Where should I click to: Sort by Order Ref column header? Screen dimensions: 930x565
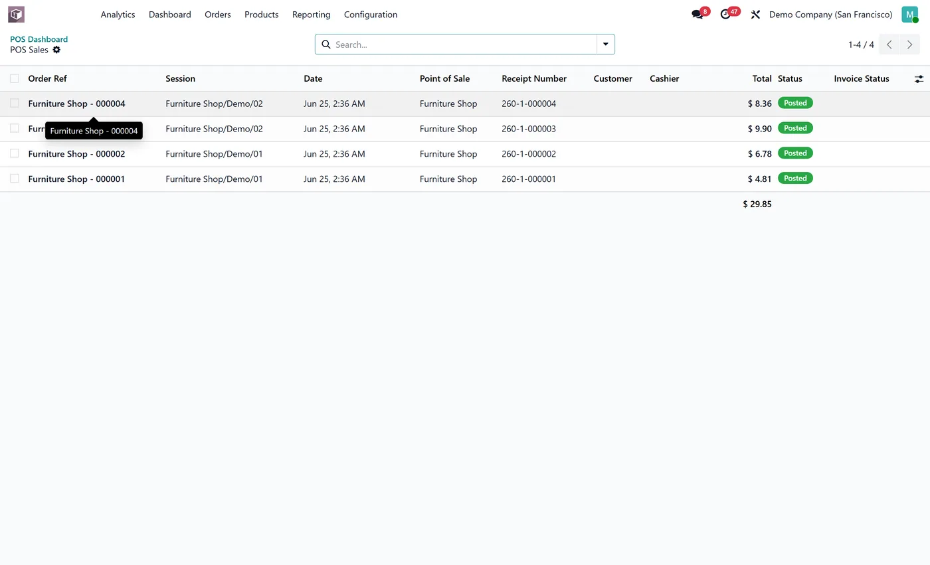tap(47, 78)
